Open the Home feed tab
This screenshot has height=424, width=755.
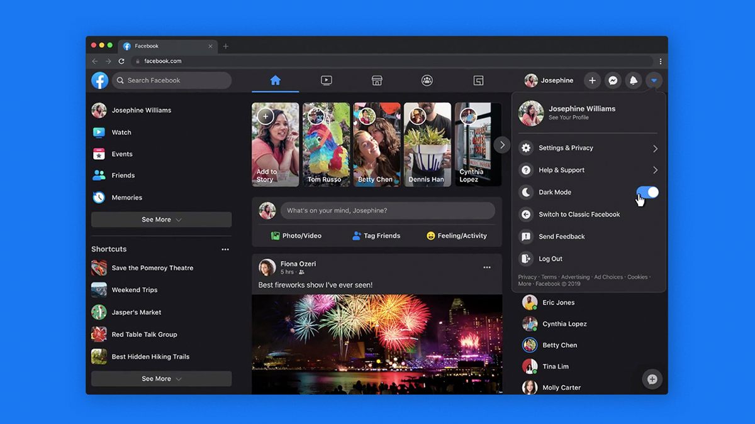click(275, 80)
